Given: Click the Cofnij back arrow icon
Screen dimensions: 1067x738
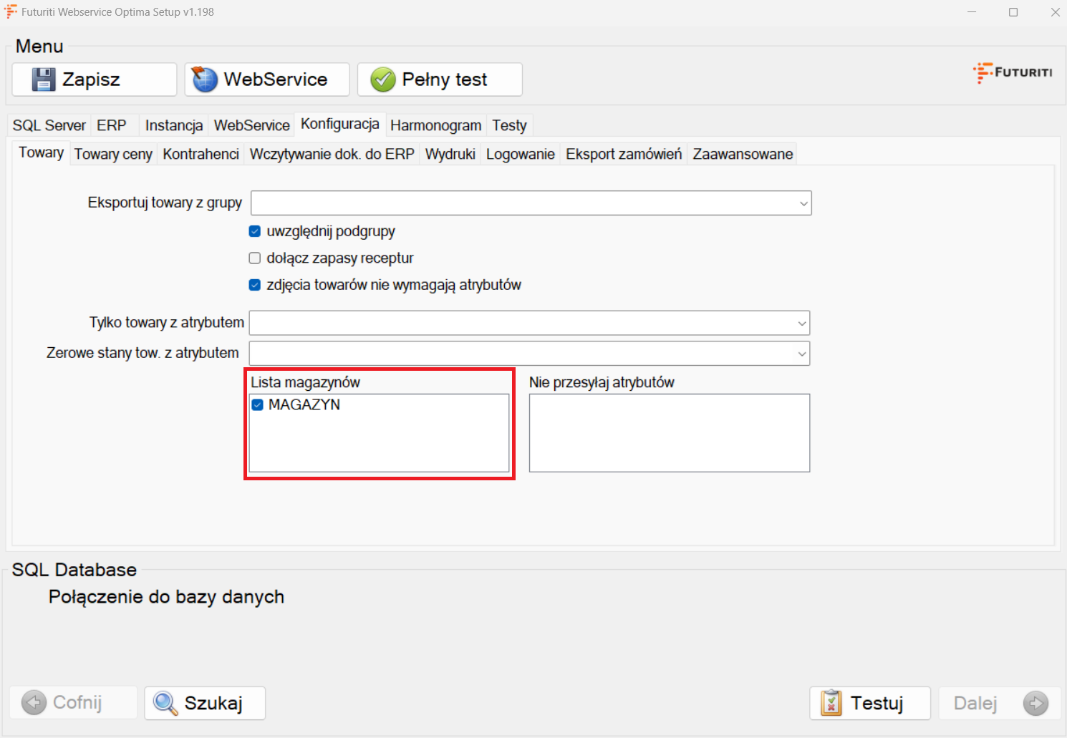Looking at the screenshot, I should (x=34, y=703).
